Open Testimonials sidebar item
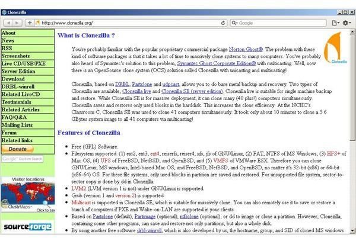 (x=28, y=102)
